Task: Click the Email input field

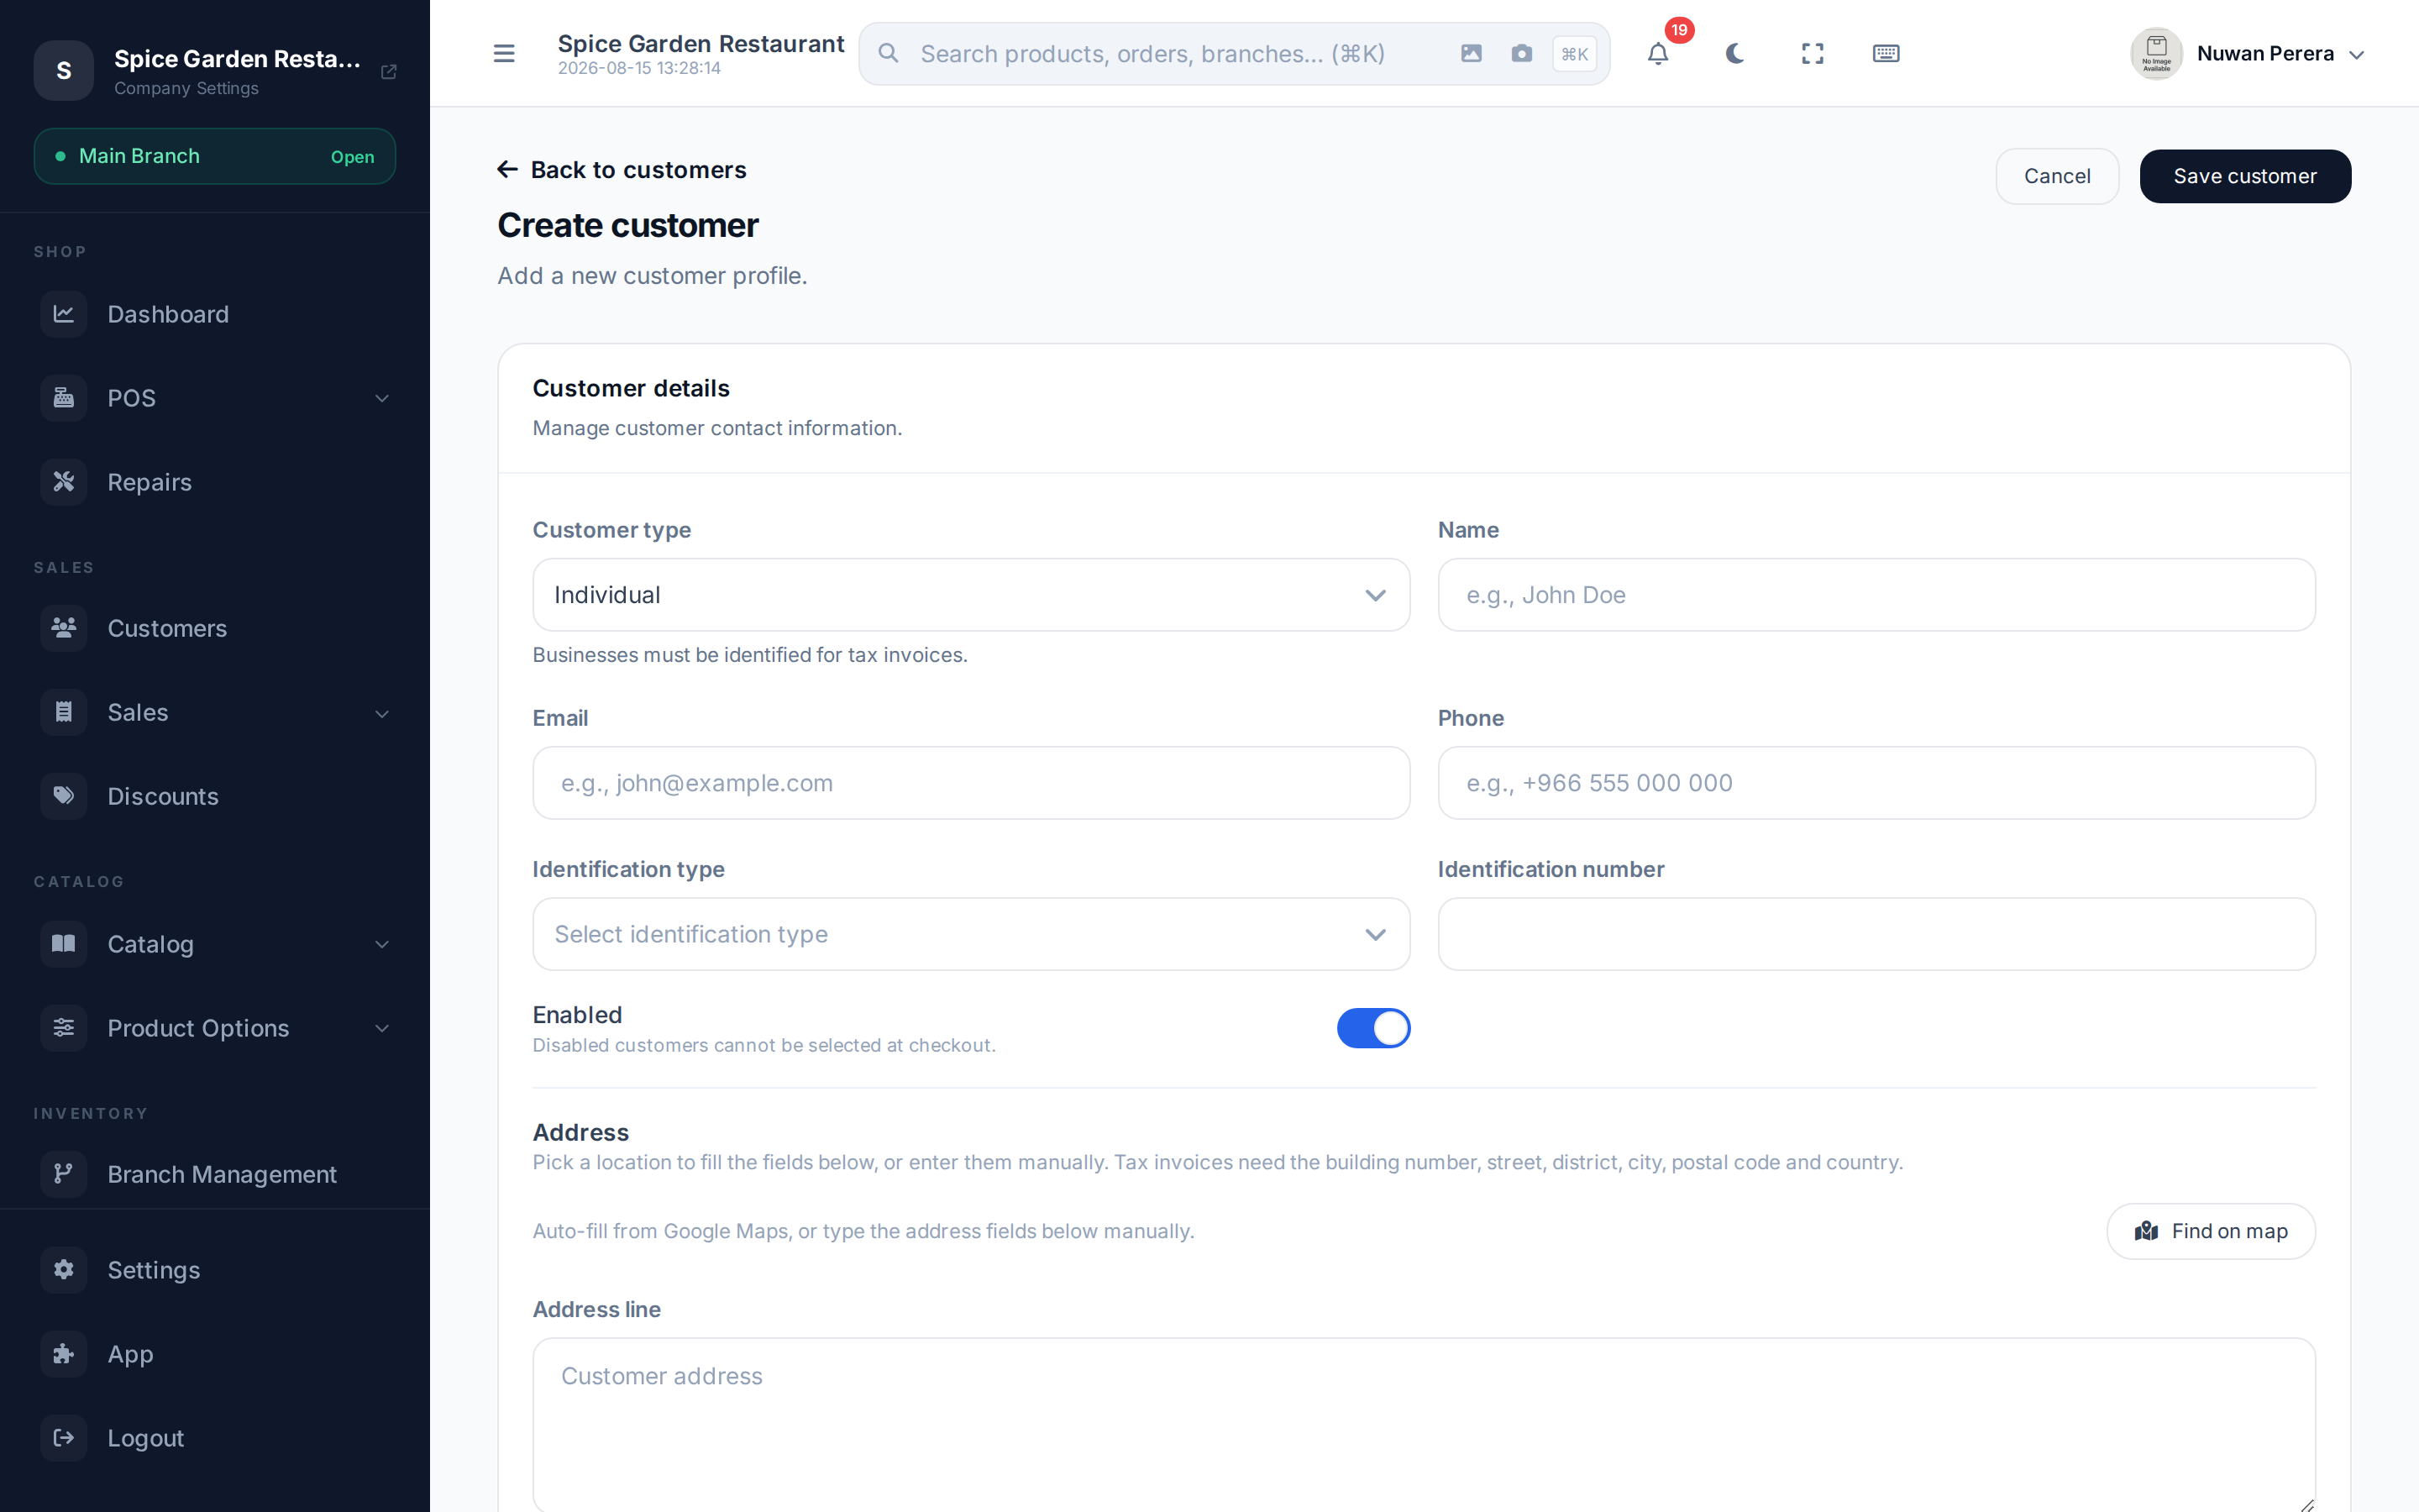Action: coord(971,783)
